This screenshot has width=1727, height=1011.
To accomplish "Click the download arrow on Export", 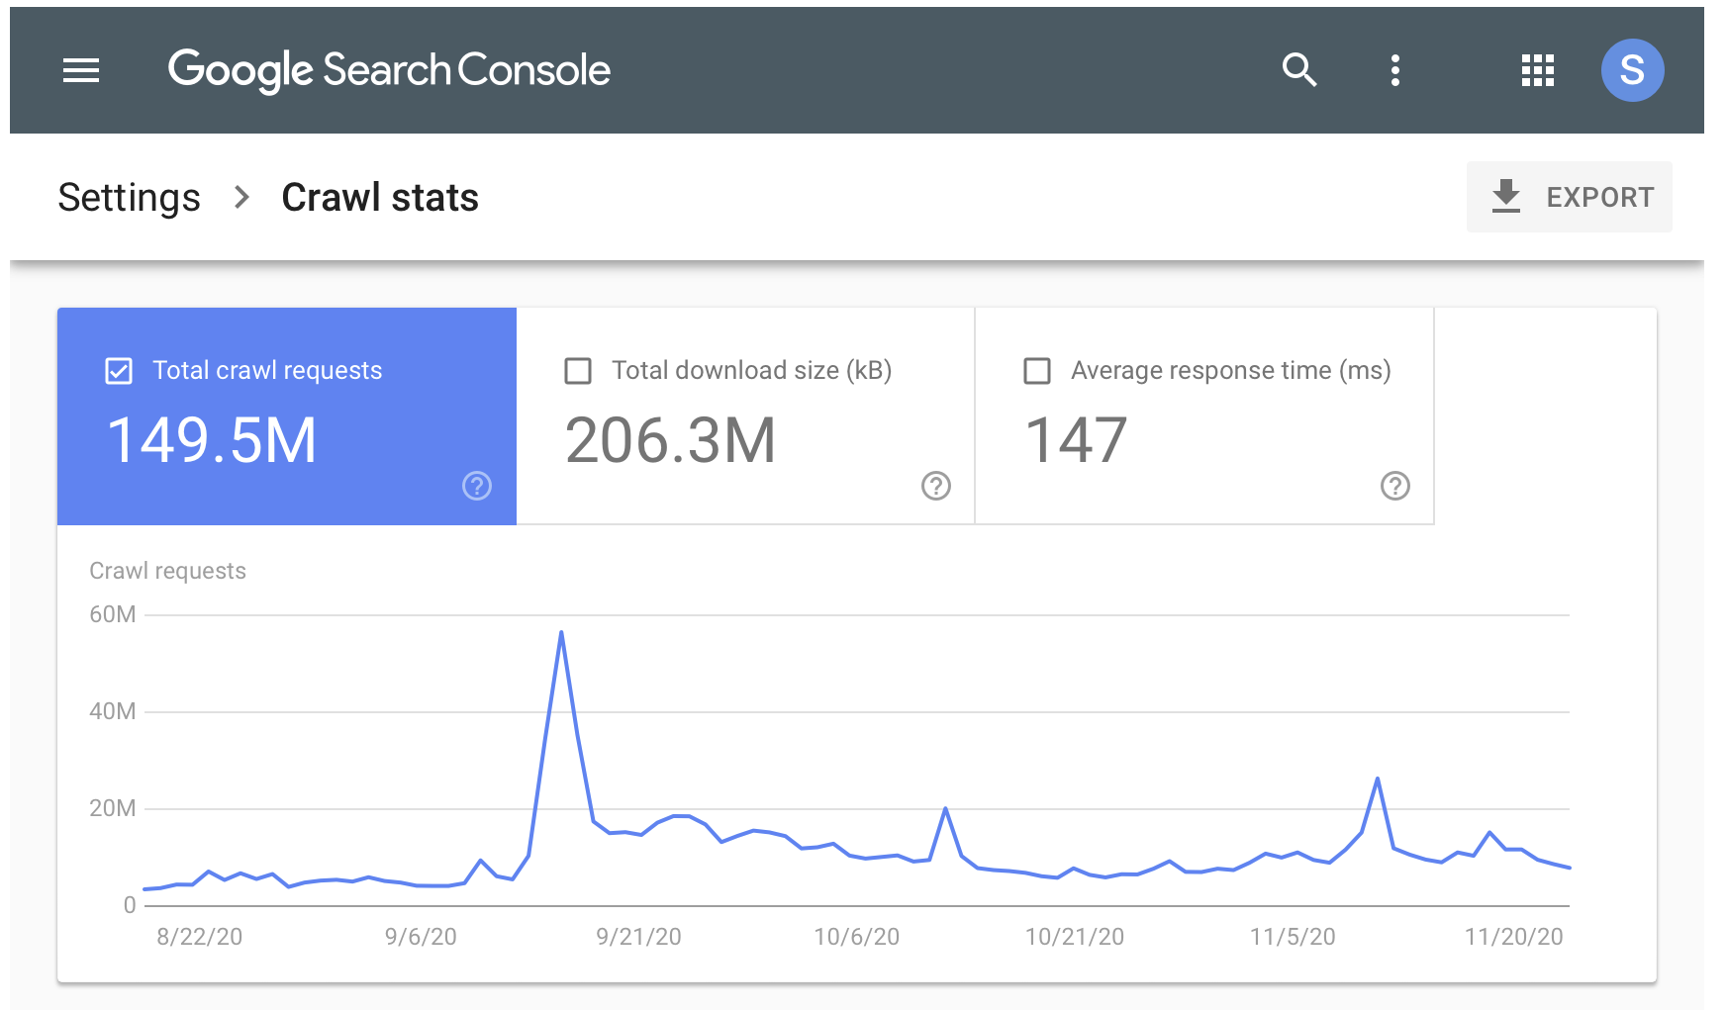I will coord(1507,196).
